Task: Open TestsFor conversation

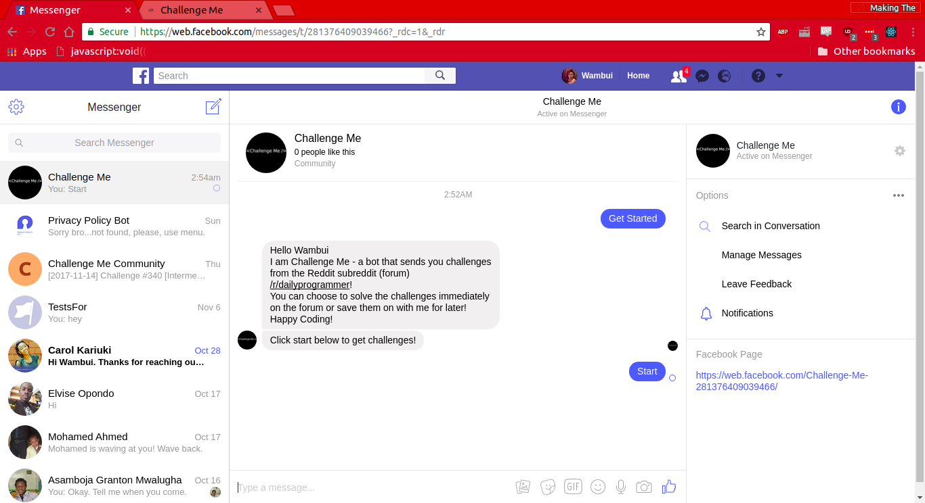Action: 114,312
